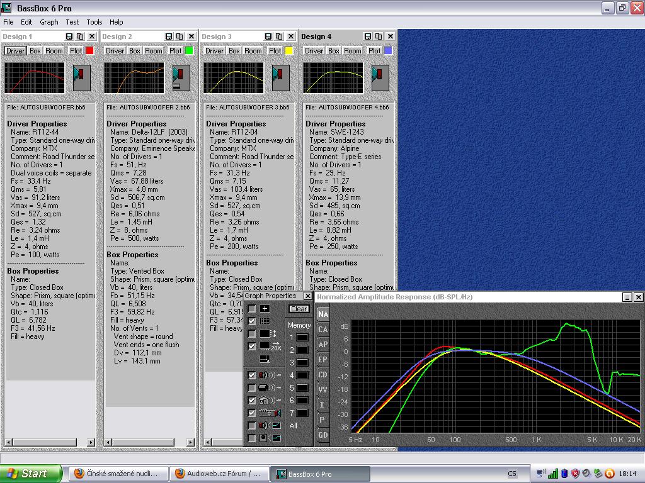
Task: Click the response graph thumbnail in Design 3
Action: click(234, 78)
